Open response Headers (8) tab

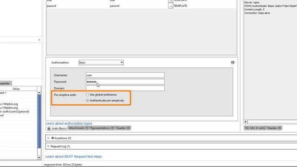click(x=274, y=128)
